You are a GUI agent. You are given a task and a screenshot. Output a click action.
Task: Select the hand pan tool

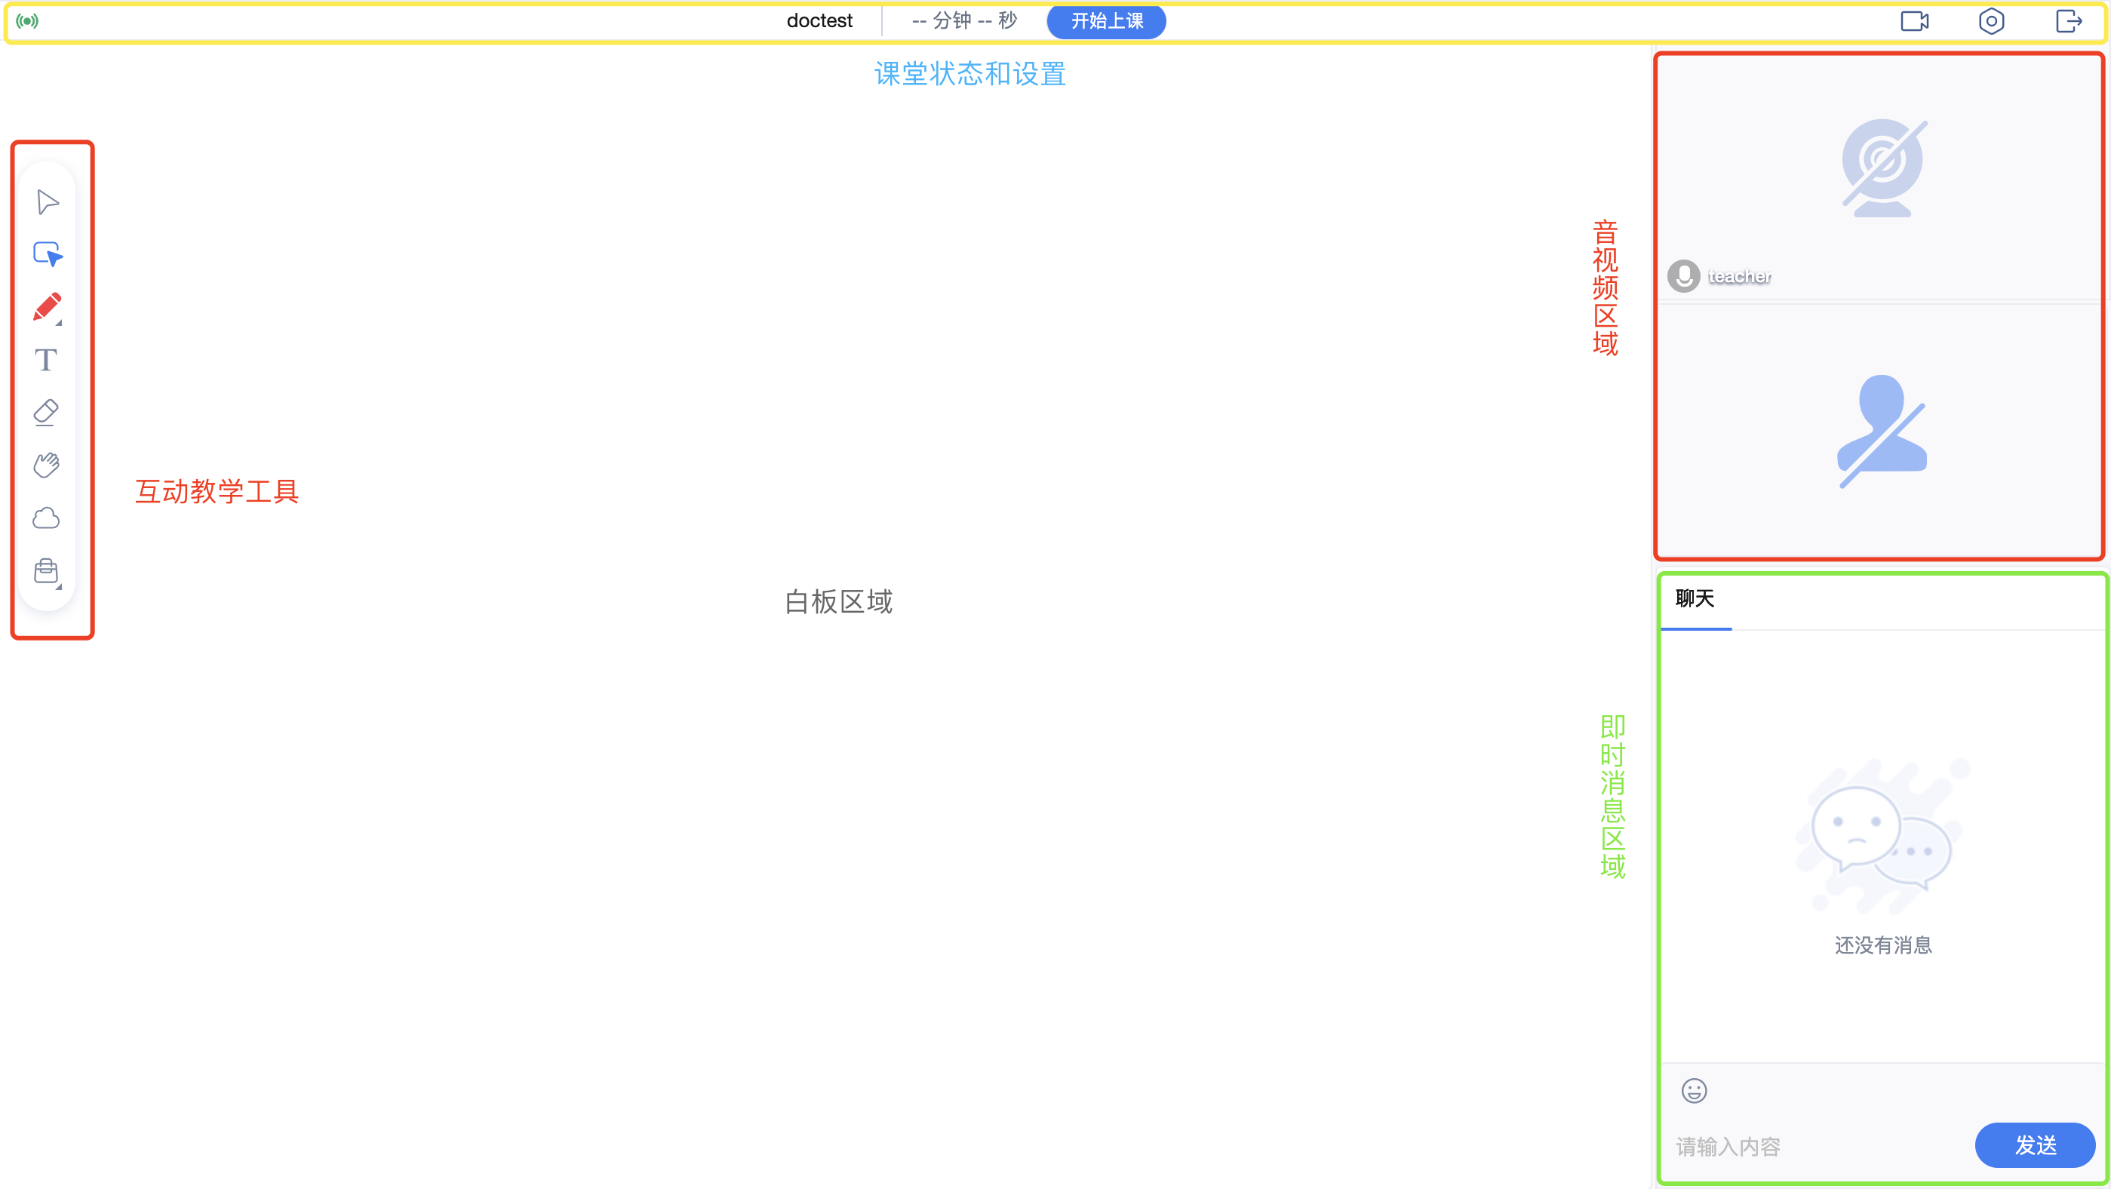click(46, 465)
